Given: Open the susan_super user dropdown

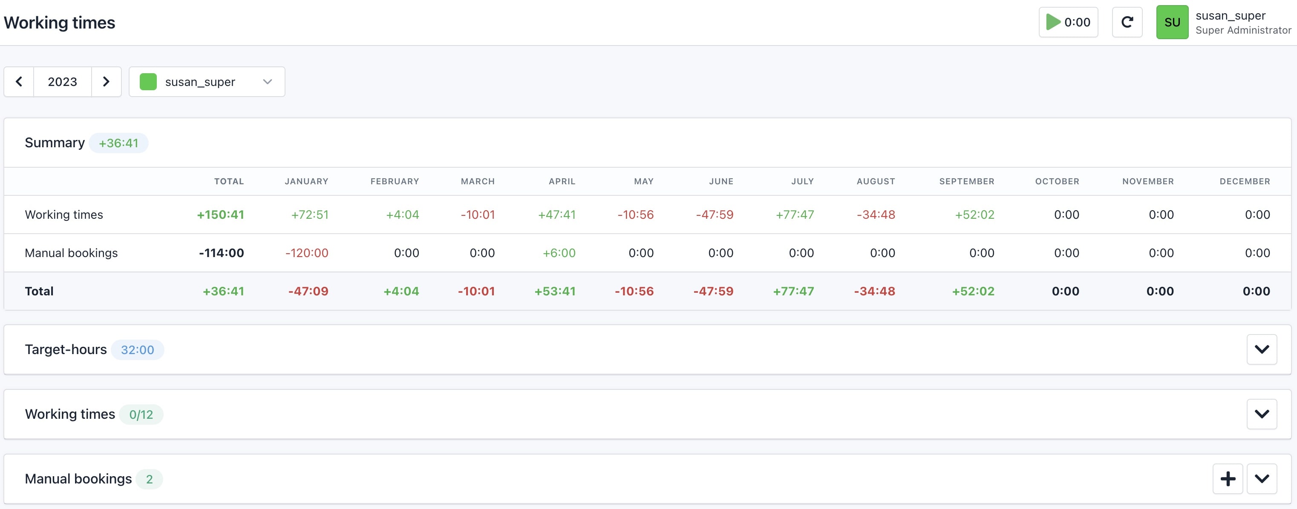Looking at the screenshot, I should pyautogui.click(x=207, y=81).
